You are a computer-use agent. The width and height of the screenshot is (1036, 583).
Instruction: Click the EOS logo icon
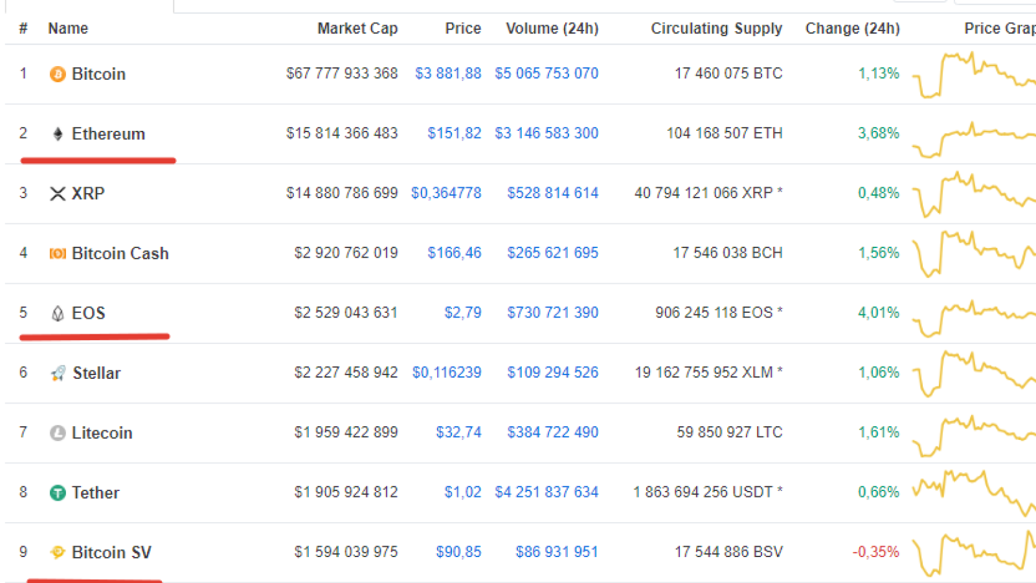pos(58,314)
